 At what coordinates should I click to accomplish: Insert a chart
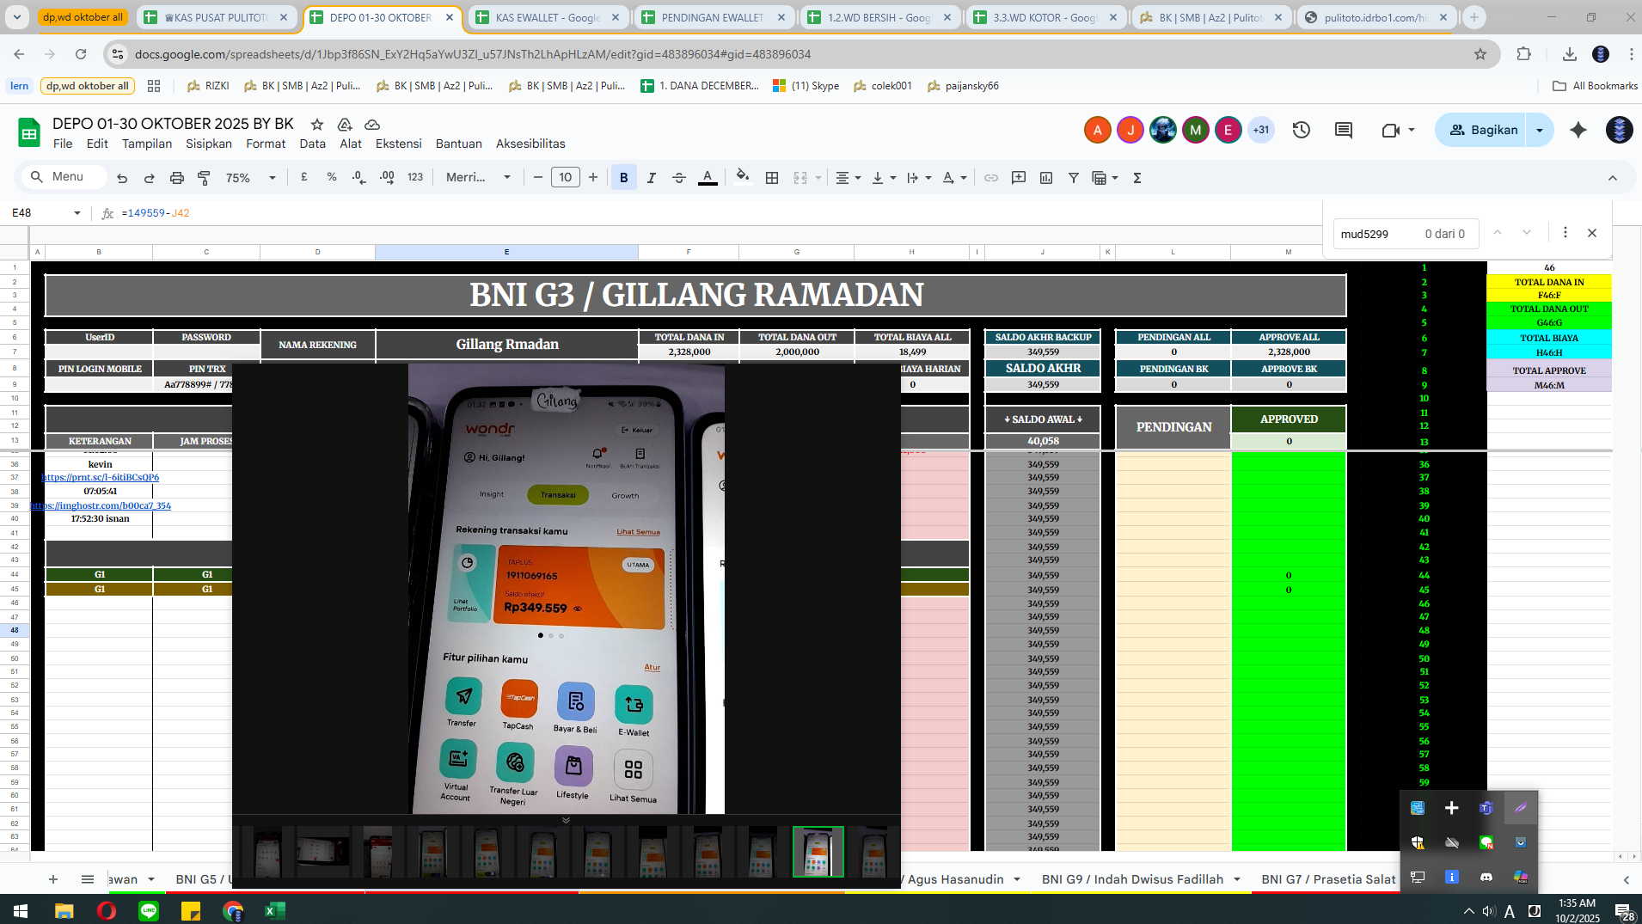tap(1046, 178)
